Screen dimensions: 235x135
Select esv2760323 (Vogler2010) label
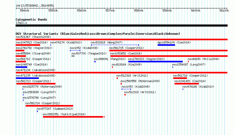[146, 59]
